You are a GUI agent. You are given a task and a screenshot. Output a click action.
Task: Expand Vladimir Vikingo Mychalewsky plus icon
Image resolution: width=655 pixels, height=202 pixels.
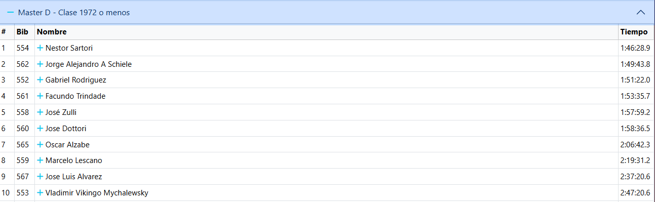40,193
